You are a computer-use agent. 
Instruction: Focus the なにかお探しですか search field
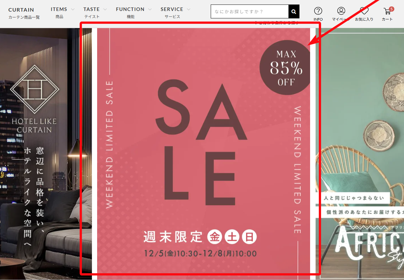pos(249,12)
